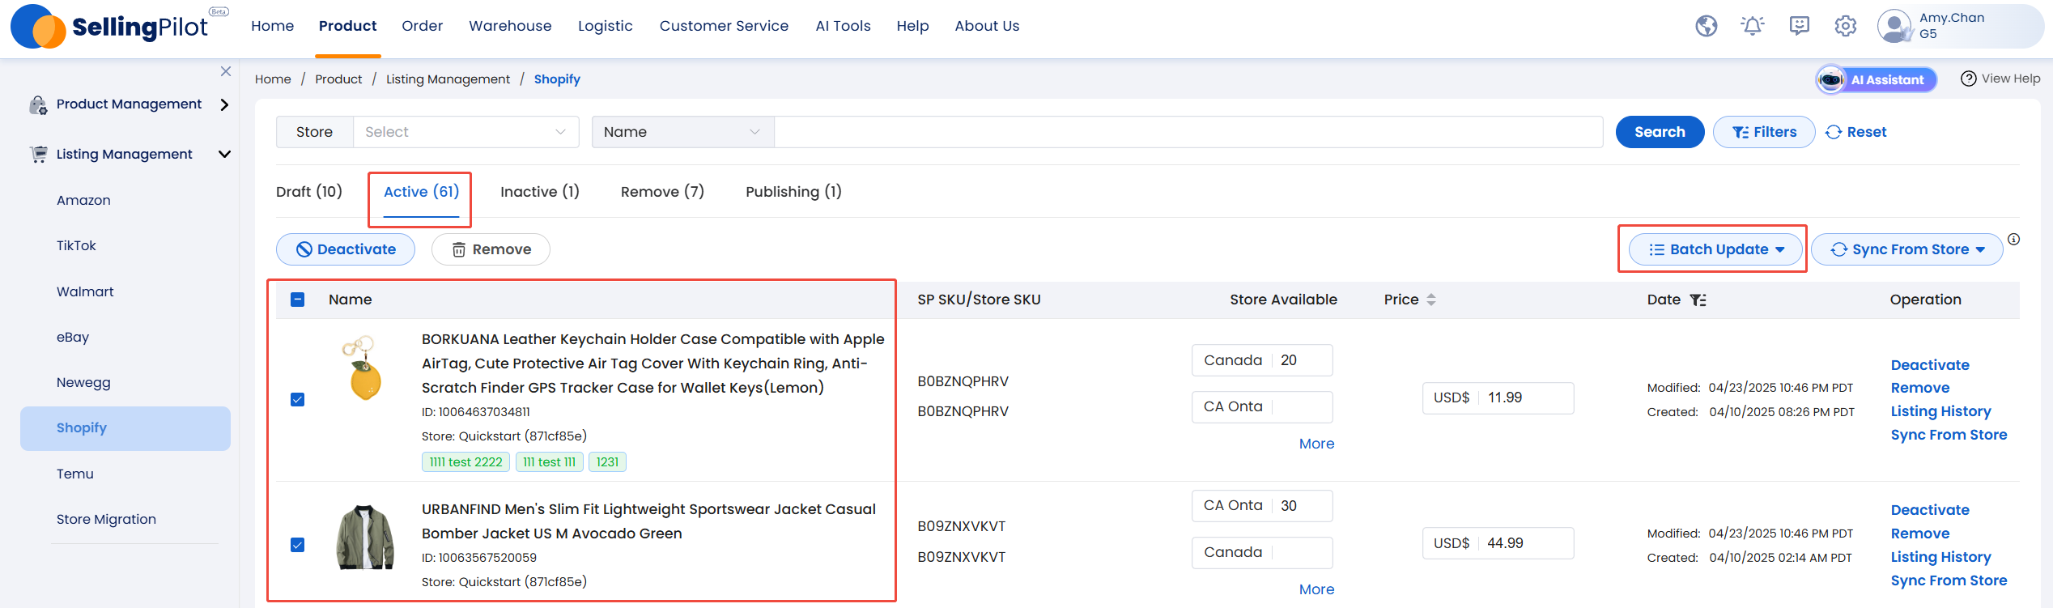The image size is (2053, 608).
Task: Click Sync From Store link for jacket row
Action: [x=1949, y=580]
